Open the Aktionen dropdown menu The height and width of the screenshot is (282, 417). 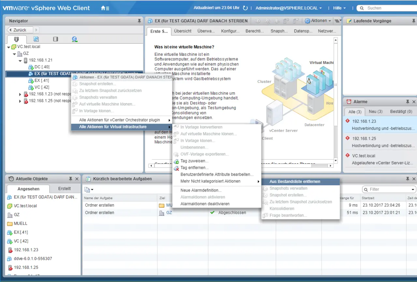pos(318,21)
